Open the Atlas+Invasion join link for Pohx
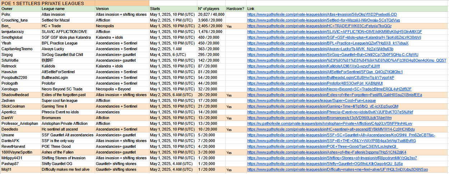 click(322, 14)
